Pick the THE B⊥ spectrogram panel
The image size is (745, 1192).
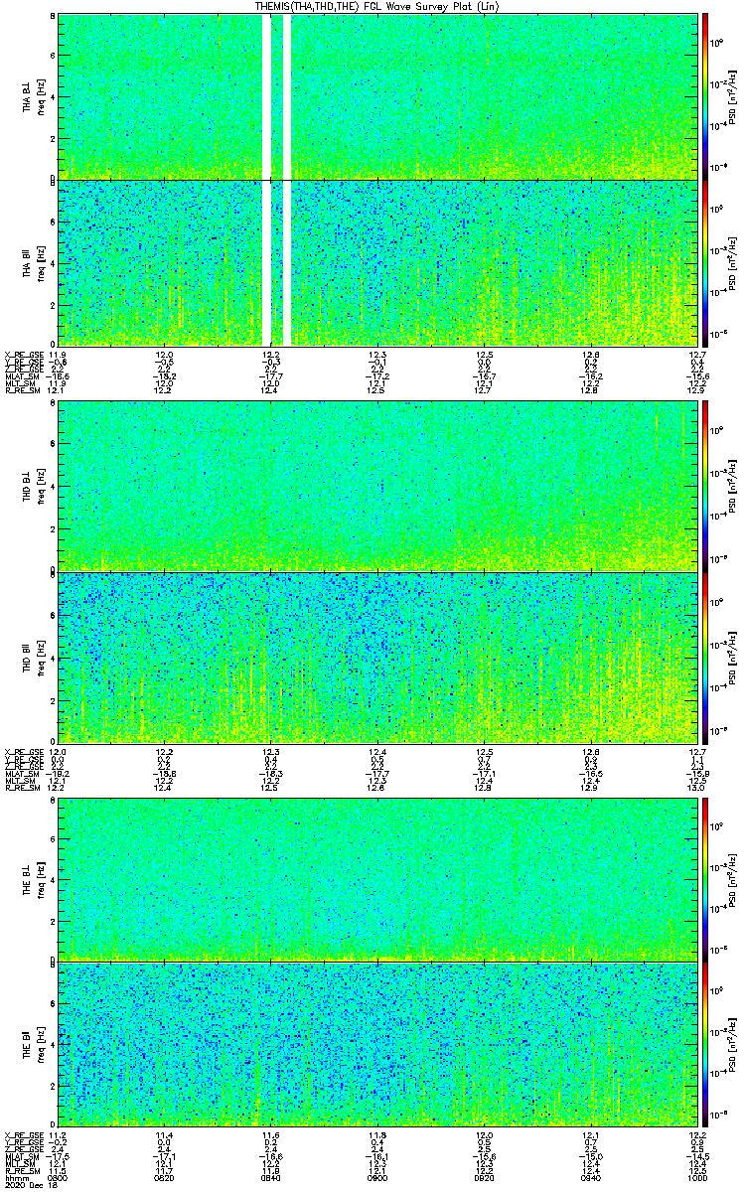pyautogui.click(x=377, y=878)
